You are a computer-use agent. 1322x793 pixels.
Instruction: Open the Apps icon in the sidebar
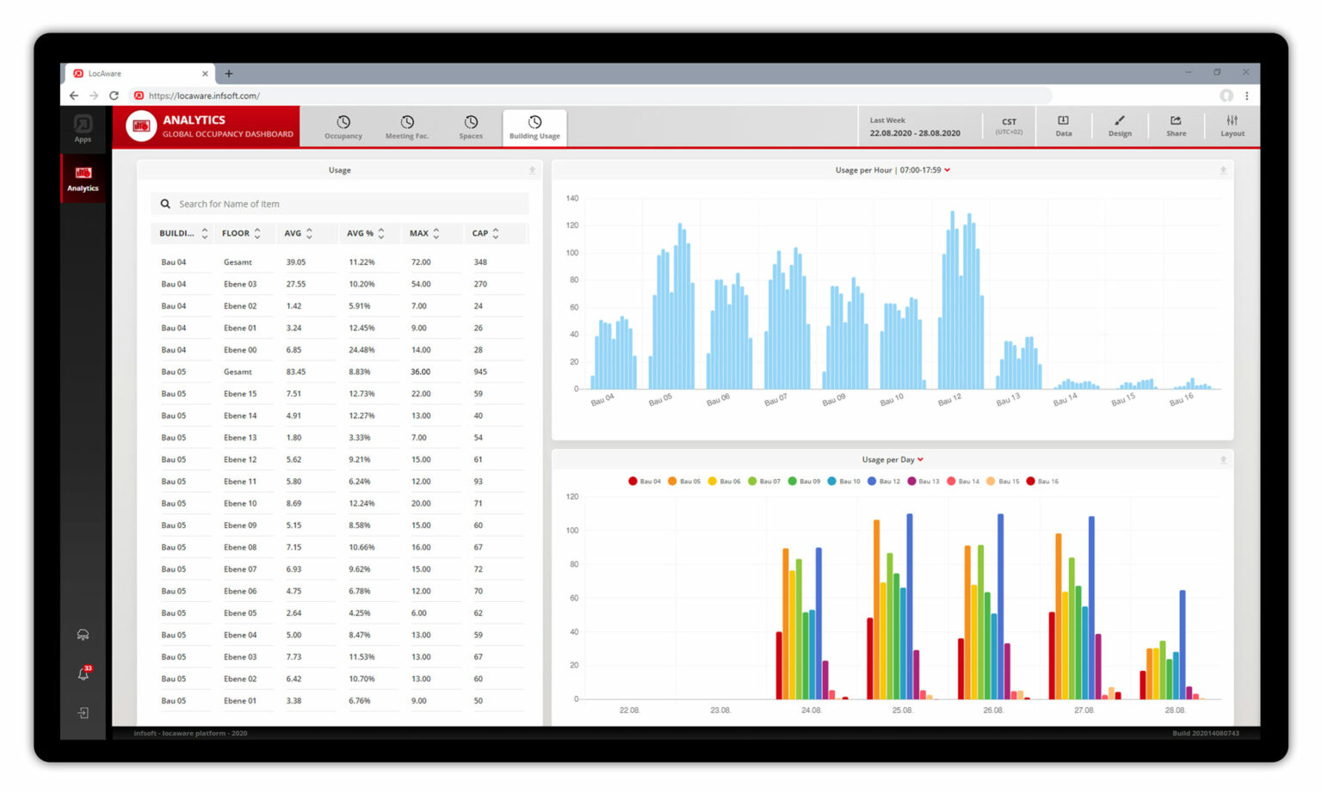point(83,126)
